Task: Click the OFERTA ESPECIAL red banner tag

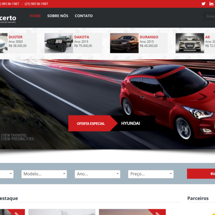Action: pos(91,124)
